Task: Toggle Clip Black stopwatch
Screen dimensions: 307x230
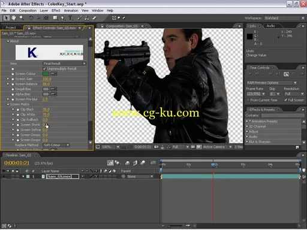Action: (18, 110)
